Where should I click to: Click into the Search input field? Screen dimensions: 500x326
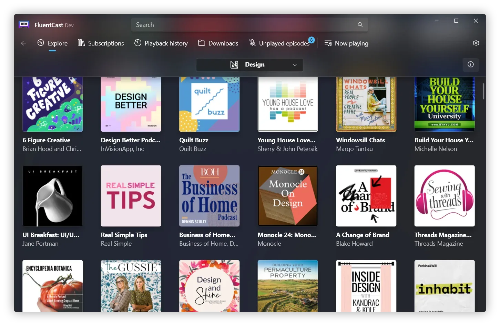click(249, 25)
